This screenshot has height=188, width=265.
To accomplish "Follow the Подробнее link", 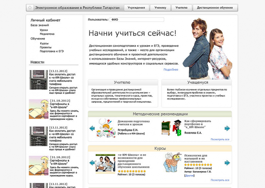I will (x=171, y=69).
